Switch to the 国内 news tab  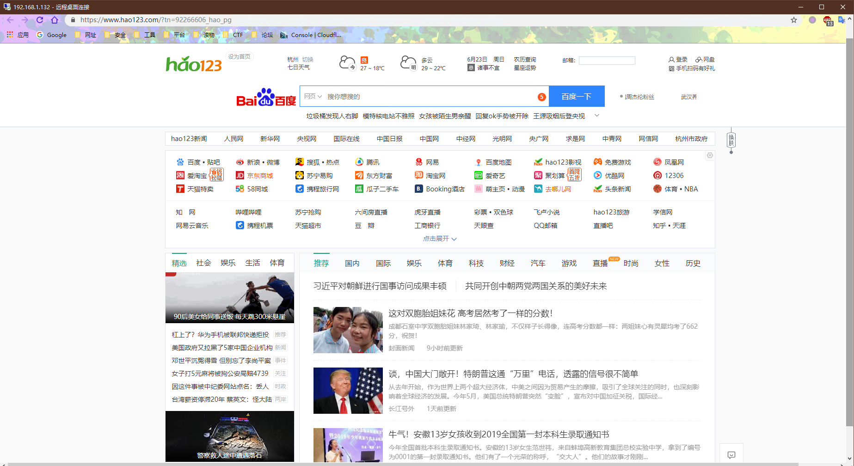pyautogui.click(x=352, y=263)
